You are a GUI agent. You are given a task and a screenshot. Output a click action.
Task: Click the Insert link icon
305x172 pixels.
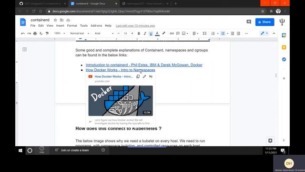[172, 33]
